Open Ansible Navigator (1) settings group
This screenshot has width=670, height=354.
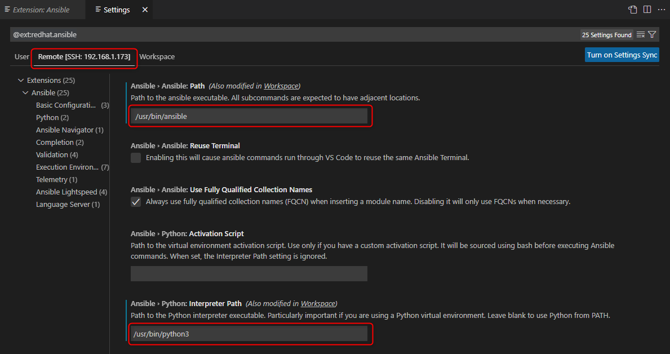click(70, 130)
